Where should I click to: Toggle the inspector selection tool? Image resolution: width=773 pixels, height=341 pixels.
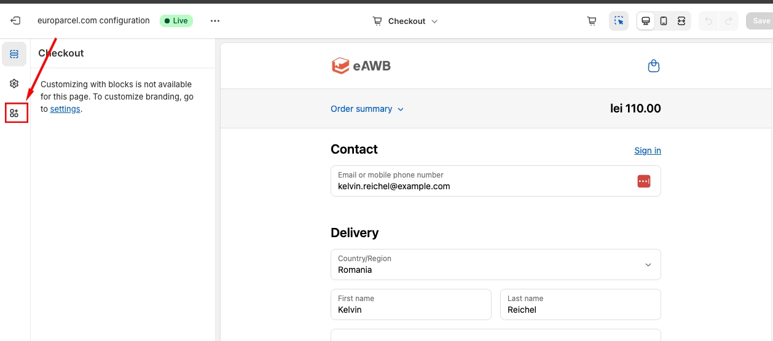pos(619,21)
